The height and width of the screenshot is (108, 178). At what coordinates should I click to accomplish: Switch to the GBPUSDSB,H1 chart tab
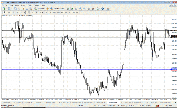click(x=101, y=103)
